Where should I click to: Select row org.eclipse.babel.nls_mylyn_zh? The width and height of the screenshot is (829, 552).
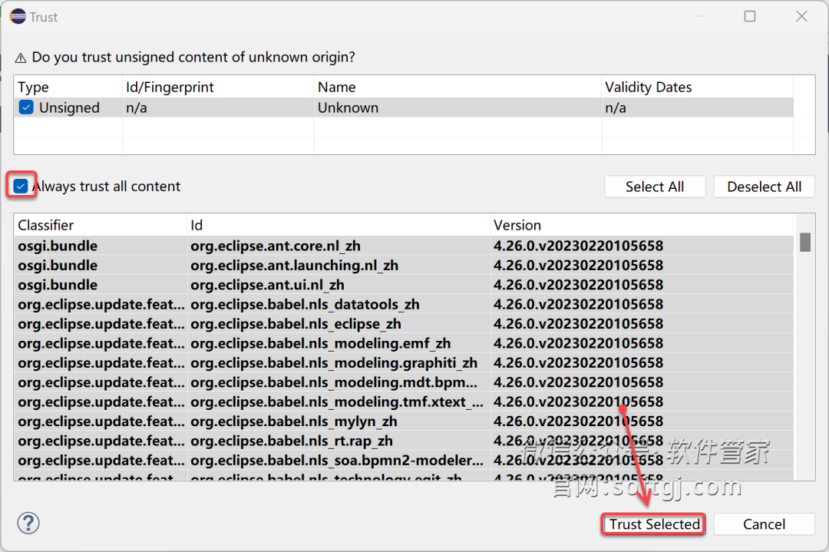[x=404, y=422]
